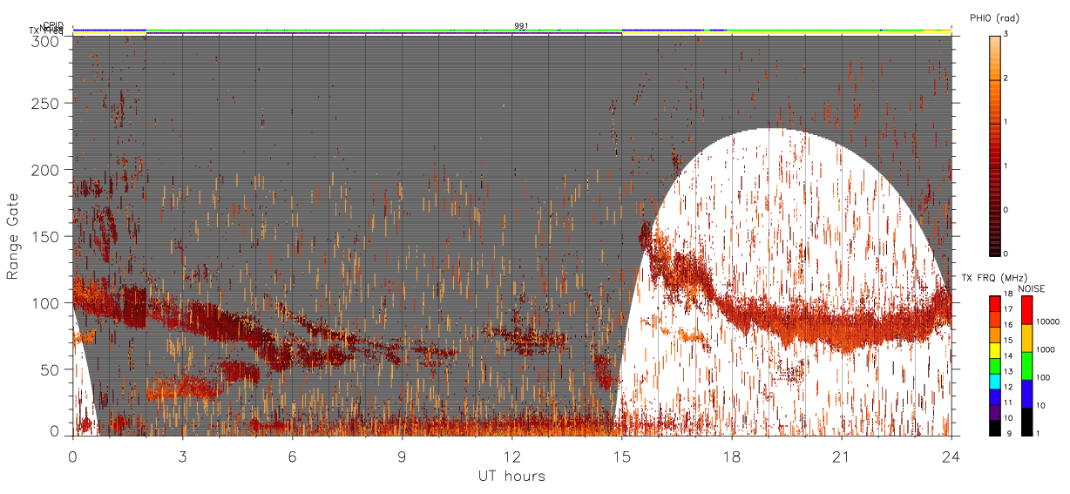Click the 'UT hours' x-axis label
Viewport: 1070px width, 494px height.
click(x=511, y=476)
